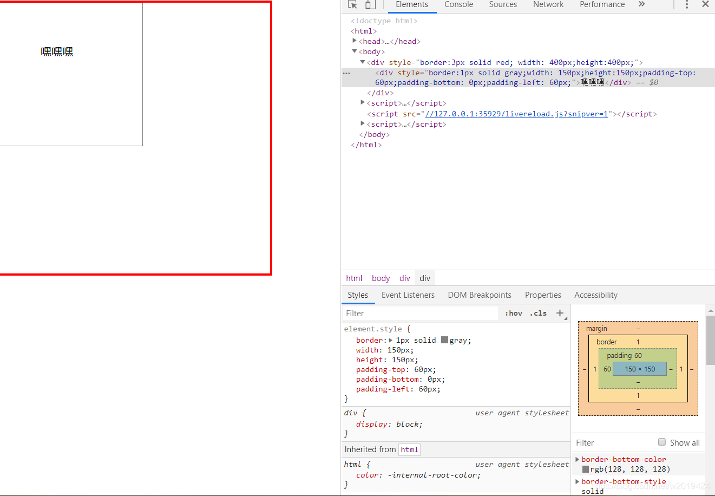The height and width of the screenshot is (496, 715).
Task: Click the rgb(128, 128, 128) computed swatch
Action: coord(586,469)
